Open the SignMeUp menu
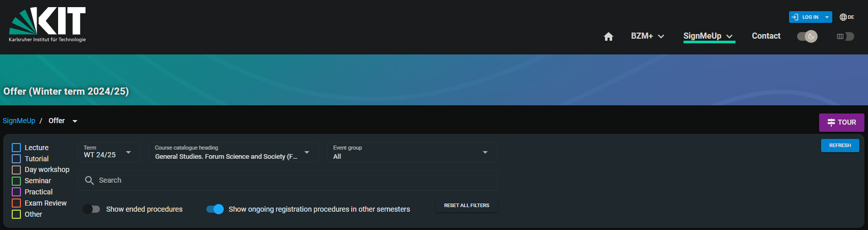Screen dimensions: 868x230 click(708, 36)
